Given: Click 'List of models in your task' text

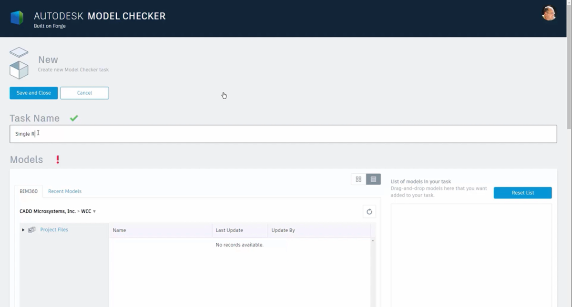Looking at the screenshot, I should [x=421, y=181].
